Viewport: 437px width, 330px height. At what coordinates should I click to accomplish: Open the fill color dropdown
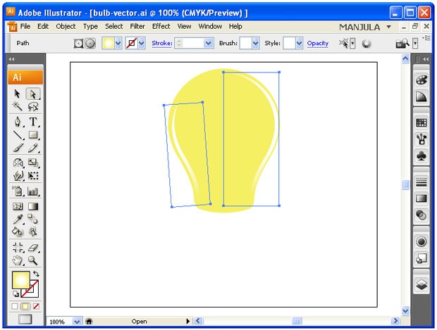pyautogui.click(x=118, y=43)
